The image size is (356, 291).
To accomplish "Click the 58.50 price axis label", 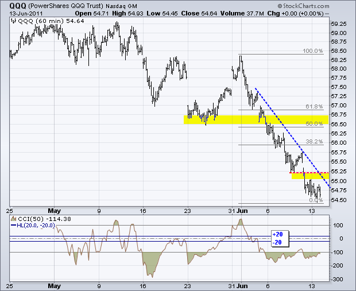I will pos(339,51).
